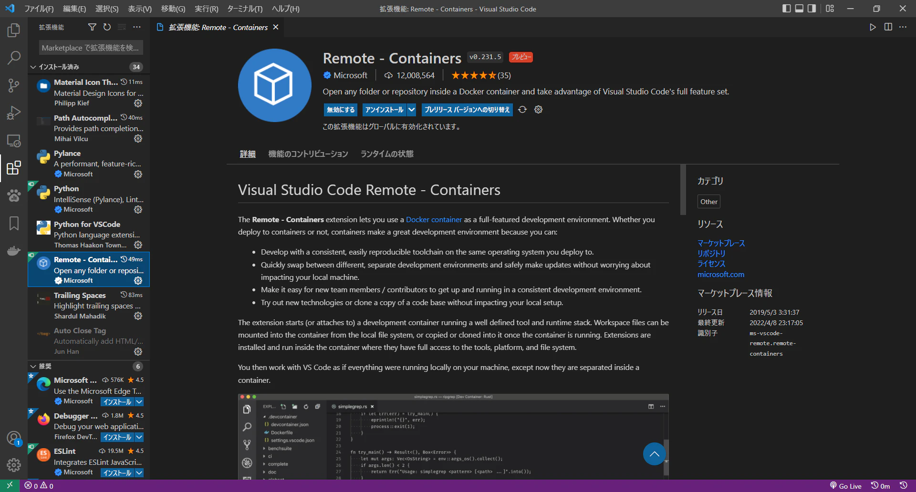Open the ターミナル(T) menu
916x492 pixels.
click(x=245, y=9)
